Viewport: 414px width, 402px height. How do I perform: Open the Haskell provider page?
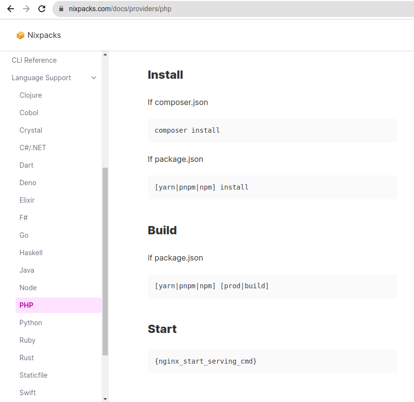[31, 252]
